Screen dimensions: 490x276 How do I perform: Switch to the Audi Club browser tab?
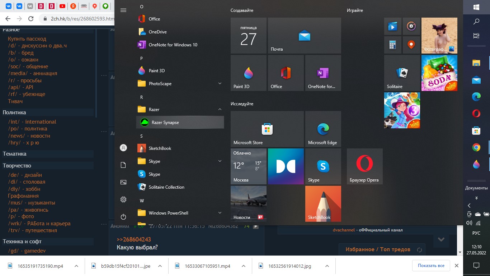point(84,6)
